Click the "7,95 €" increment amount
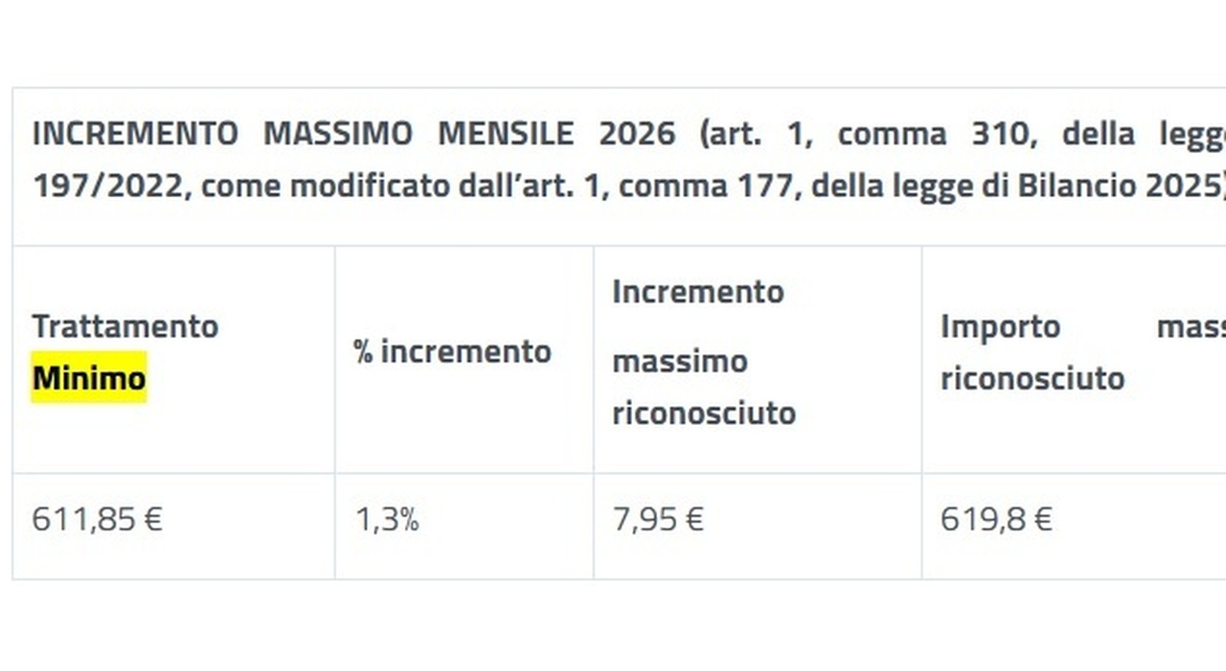 [x=658, y=520]
